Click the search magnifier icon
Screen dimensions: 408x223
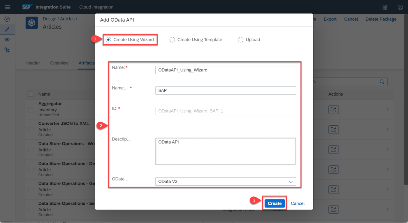(x=382, y=82)
